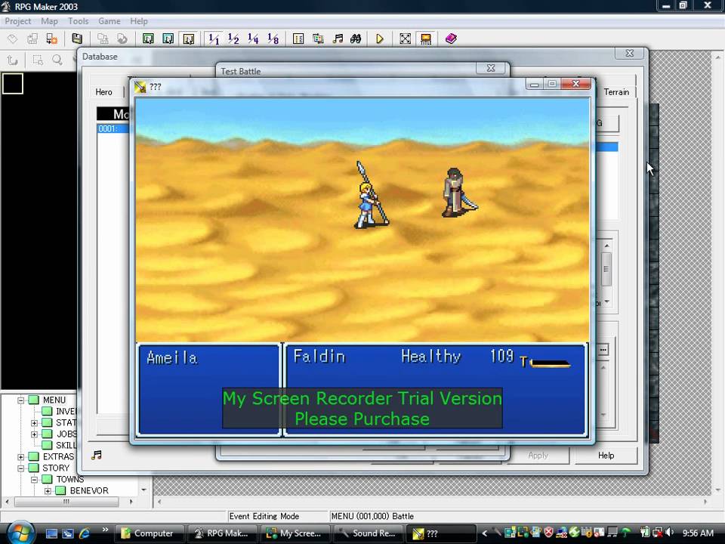725x544 pixels.
Task: Expand hidden system tray icons arrow
Action: [485, 533]
